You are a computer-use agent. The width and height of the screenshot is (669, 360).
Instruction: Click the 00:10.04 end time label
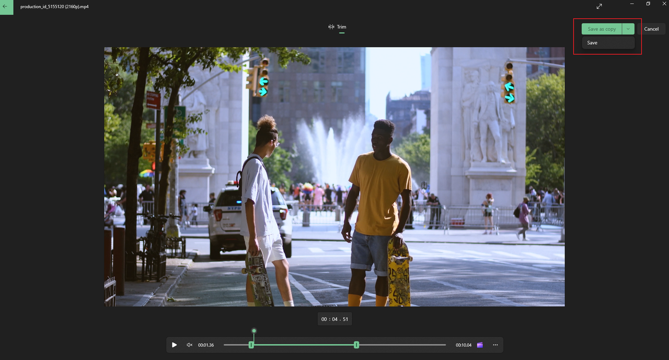click(x=464, y=345)
